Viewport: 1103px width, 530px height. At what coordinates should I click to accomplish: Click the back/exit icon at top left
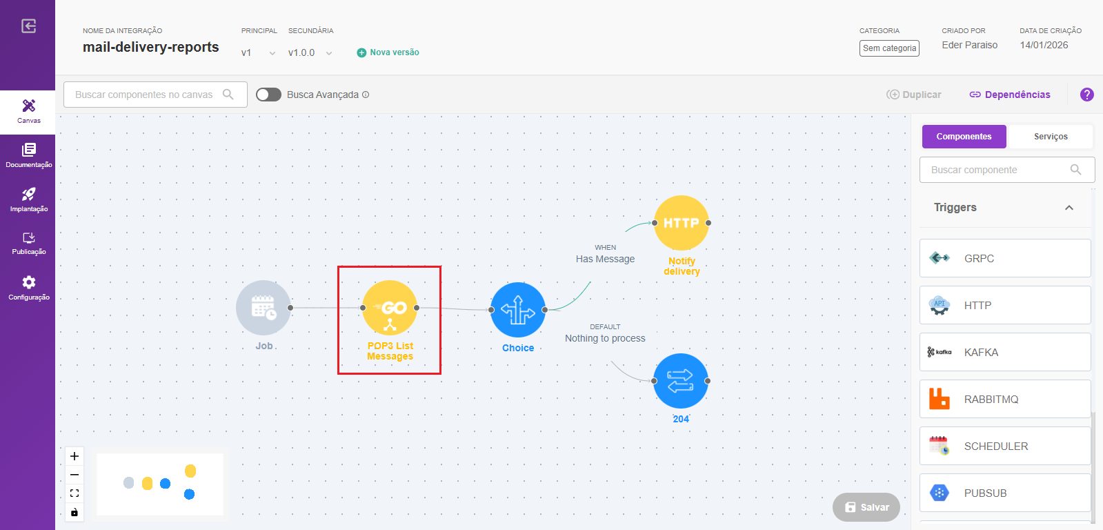click(28, 26)
